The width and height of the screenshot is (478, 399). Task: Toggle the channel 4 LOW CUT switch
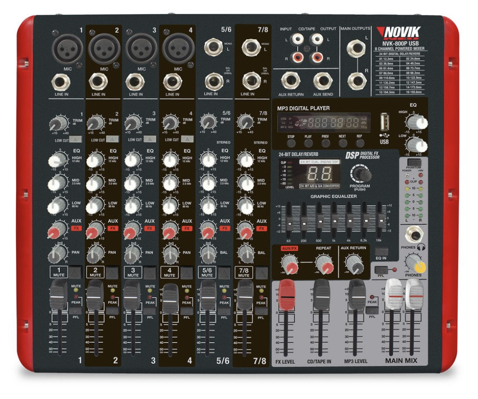click(x=187, y=139)
